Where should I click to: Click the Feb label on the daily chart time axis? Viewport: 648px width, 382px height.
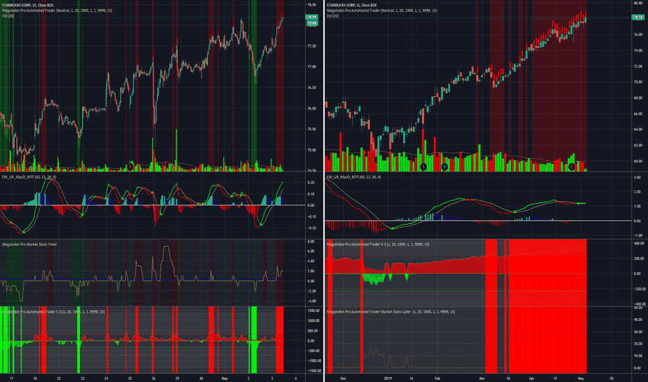pos(437,379)
